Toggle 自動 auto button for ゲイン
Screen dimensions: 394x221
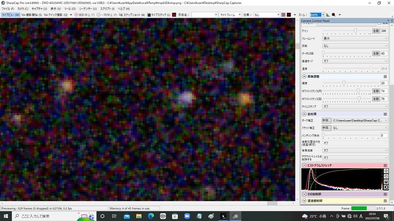[376, 31]
